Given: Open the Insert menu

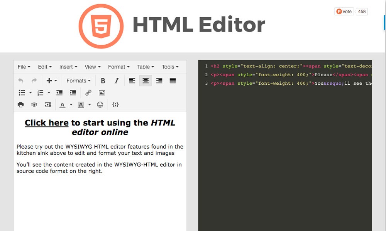Looking at the screenshot, I should coord(68,67).
